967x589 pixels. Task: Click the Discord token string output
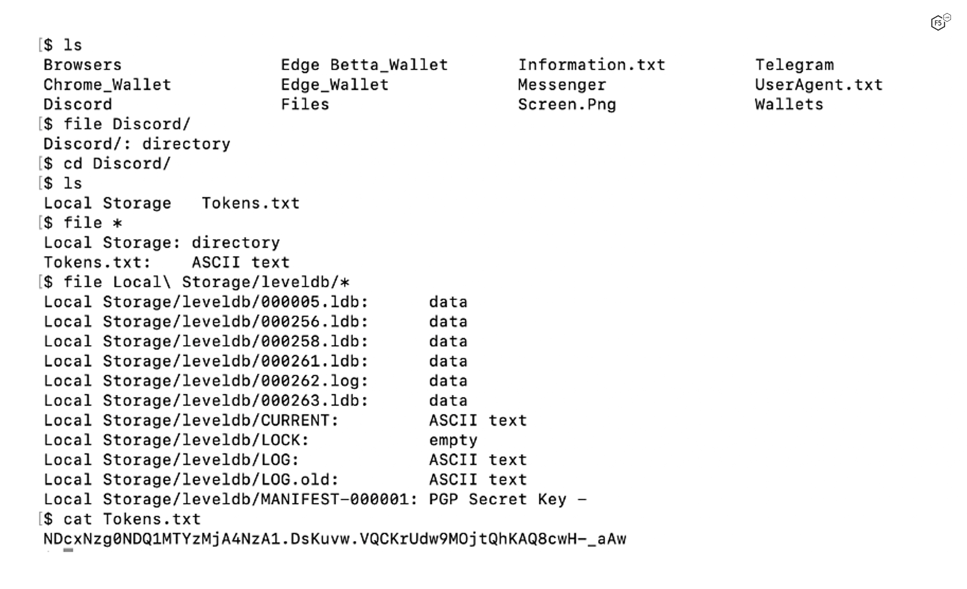[x=335, y=539]
